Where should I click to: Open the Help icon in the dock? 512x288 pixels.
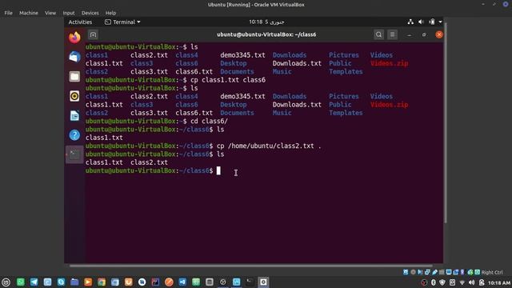(x=74, y=135)
